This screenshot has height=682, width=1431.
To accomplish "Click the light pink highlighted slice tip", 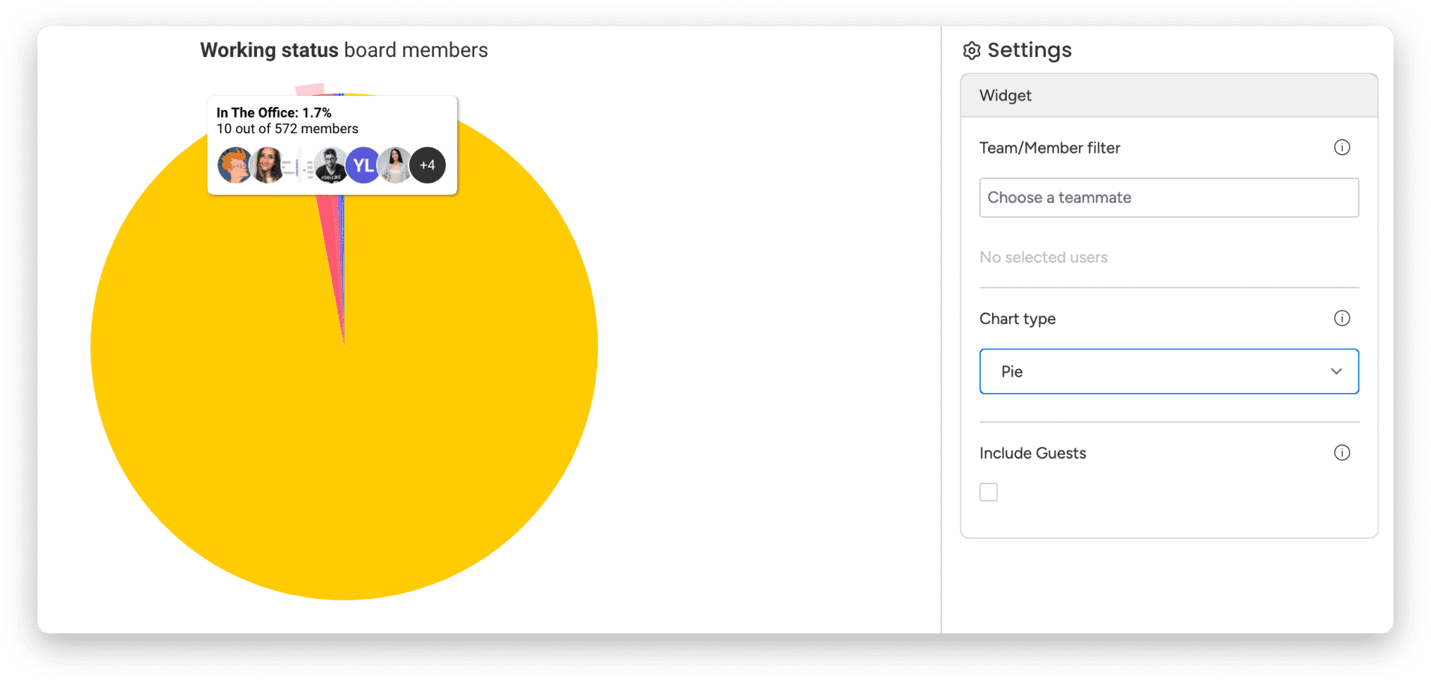I will [310, 89].
